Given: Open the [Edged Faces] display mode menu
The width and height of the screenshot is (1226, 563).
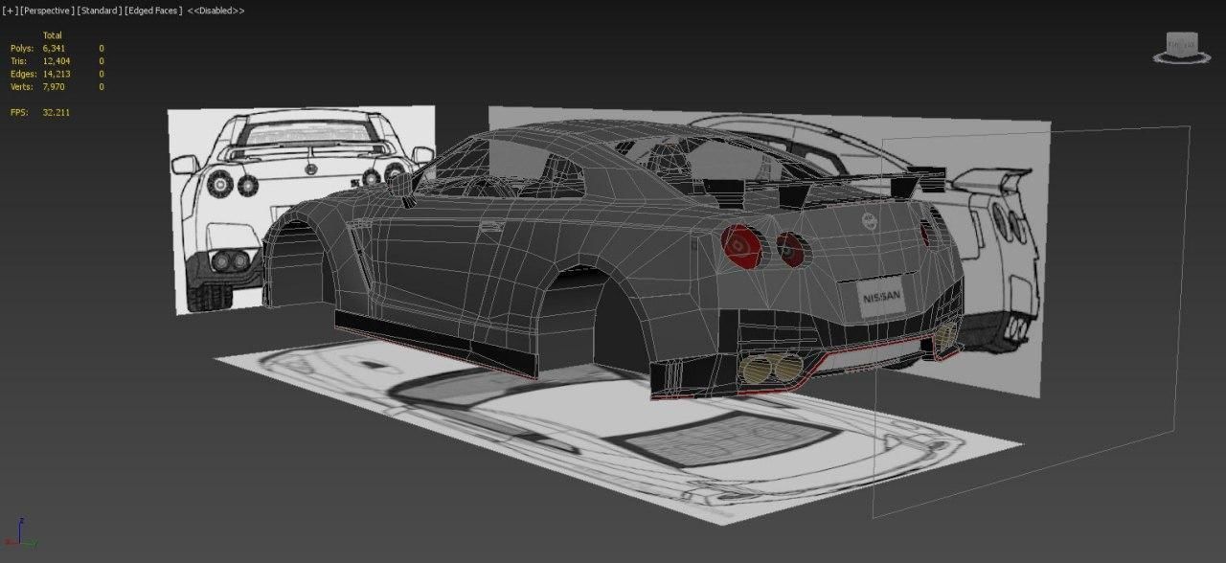Looking at the screenshot, I should (x=153, y=11).
